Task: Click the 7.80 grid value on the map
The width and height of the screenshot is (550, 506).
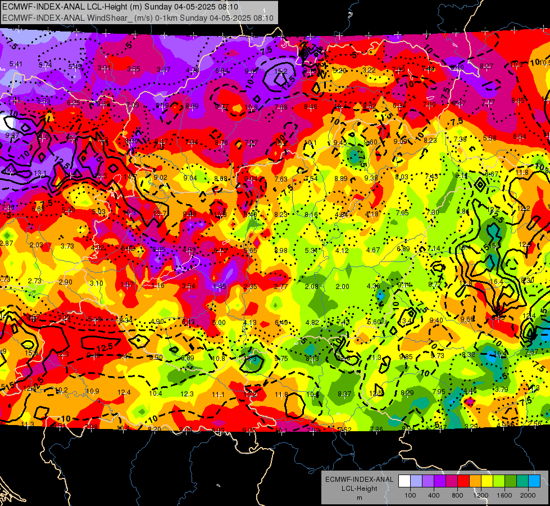Action: (433, 212)
